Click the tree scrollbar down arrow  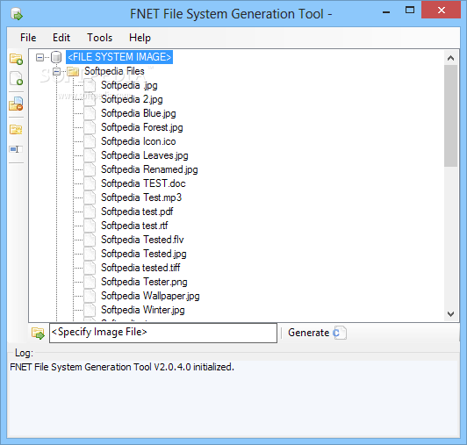pos(450,314)
